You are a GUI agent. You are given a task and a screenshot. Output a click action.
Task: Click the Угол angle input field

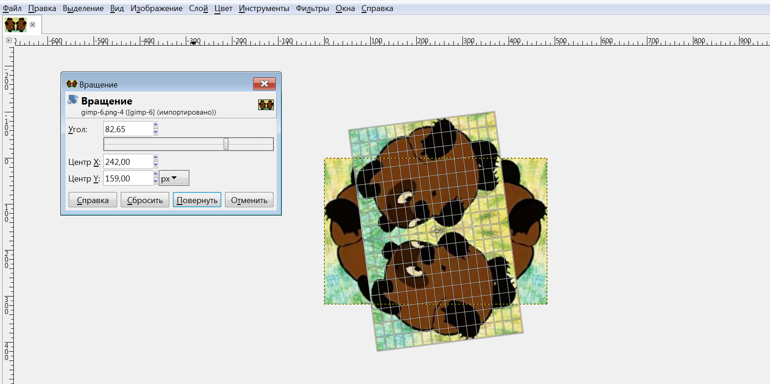(128, 129)
